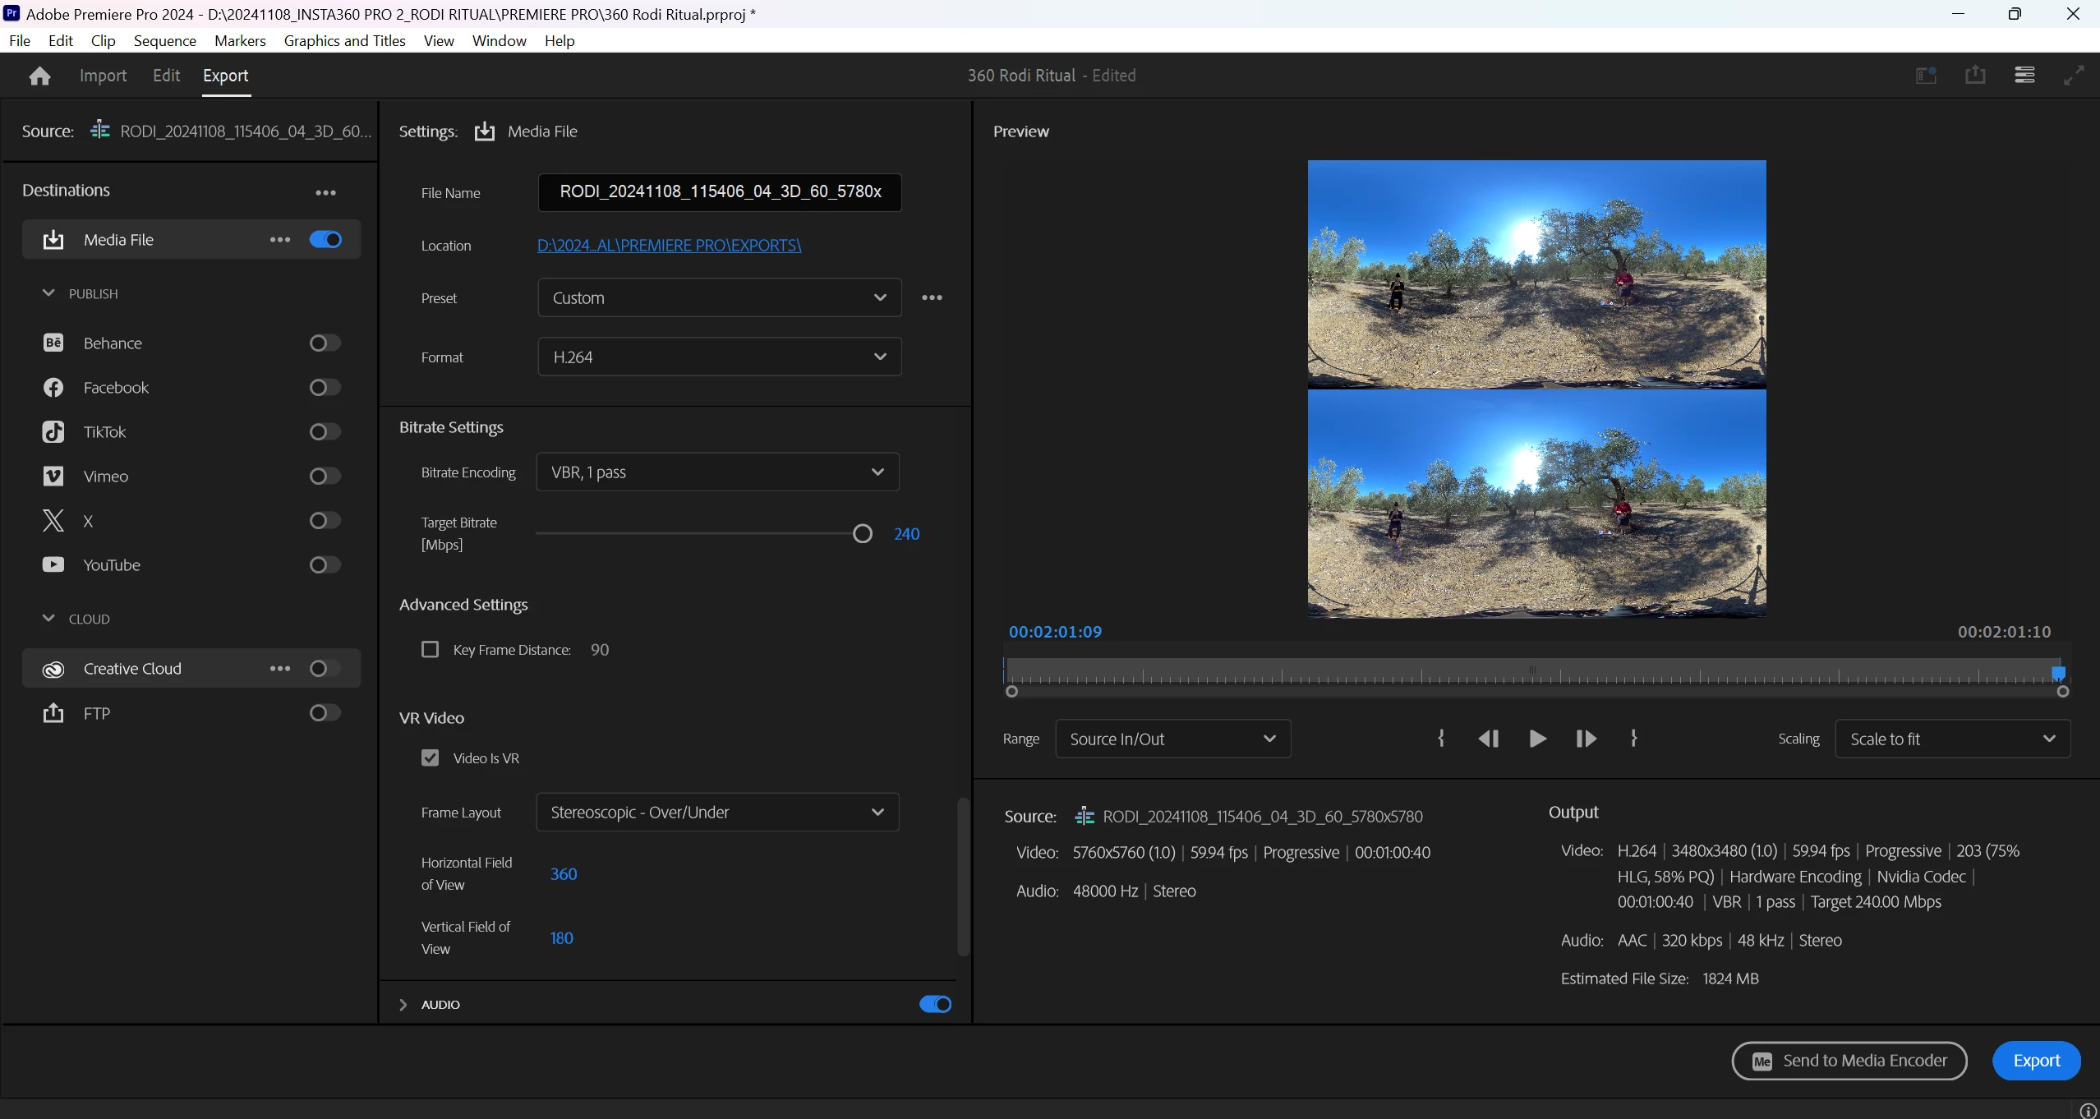Open the Format H.264 dropdown
This screenshot has height=1119, width=2100.
719,357
